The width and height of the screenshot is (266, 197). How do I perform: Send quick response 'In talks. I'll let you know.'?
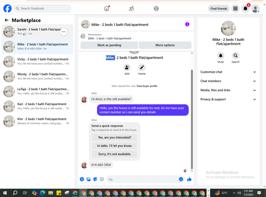click(x=114, y=145)
